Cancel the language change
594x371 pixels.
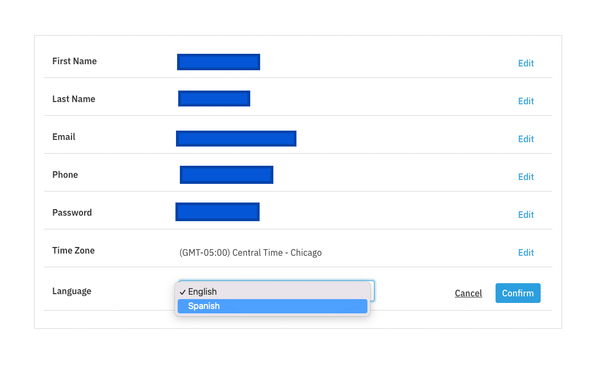tap(468, 293)
